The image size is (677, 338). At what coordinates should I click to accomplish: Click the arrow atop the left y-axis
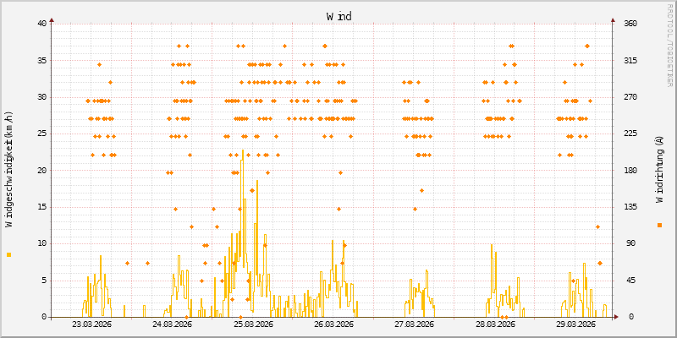52,19
